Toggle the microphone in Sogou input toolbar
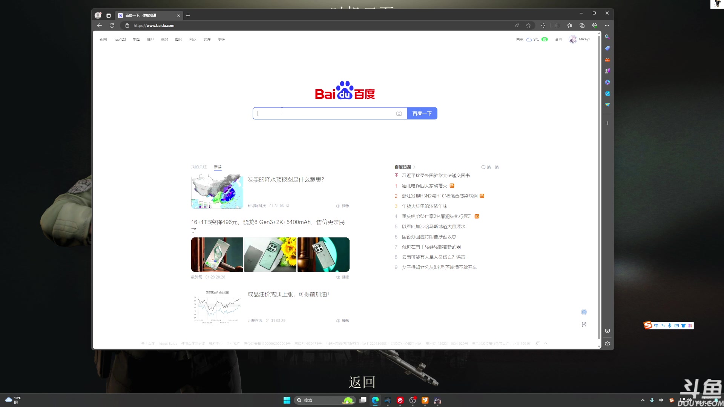 tap(670, 325)
